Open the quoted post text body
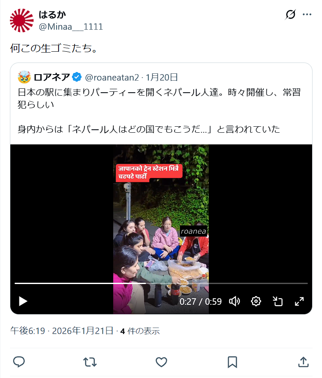Viewport: 322px width, 378px height. (x=159, y=111)
